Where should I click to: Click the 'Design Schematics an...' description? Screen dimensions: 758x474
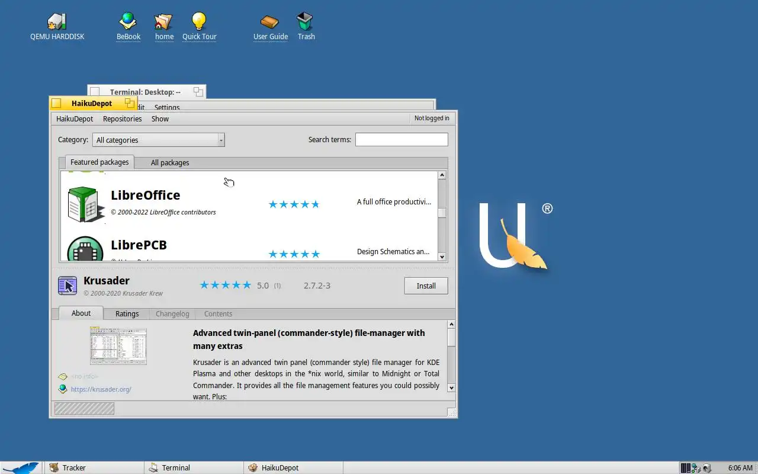[393, 251]
